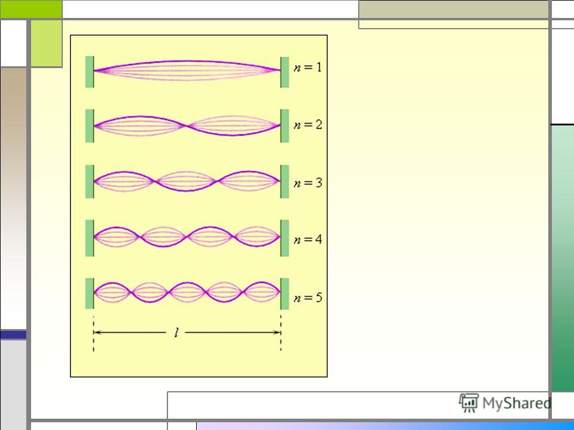Screen dimensions: 574x430
Task: Click the four-loop standing wave diagram
Action: [x=187, y=237]
